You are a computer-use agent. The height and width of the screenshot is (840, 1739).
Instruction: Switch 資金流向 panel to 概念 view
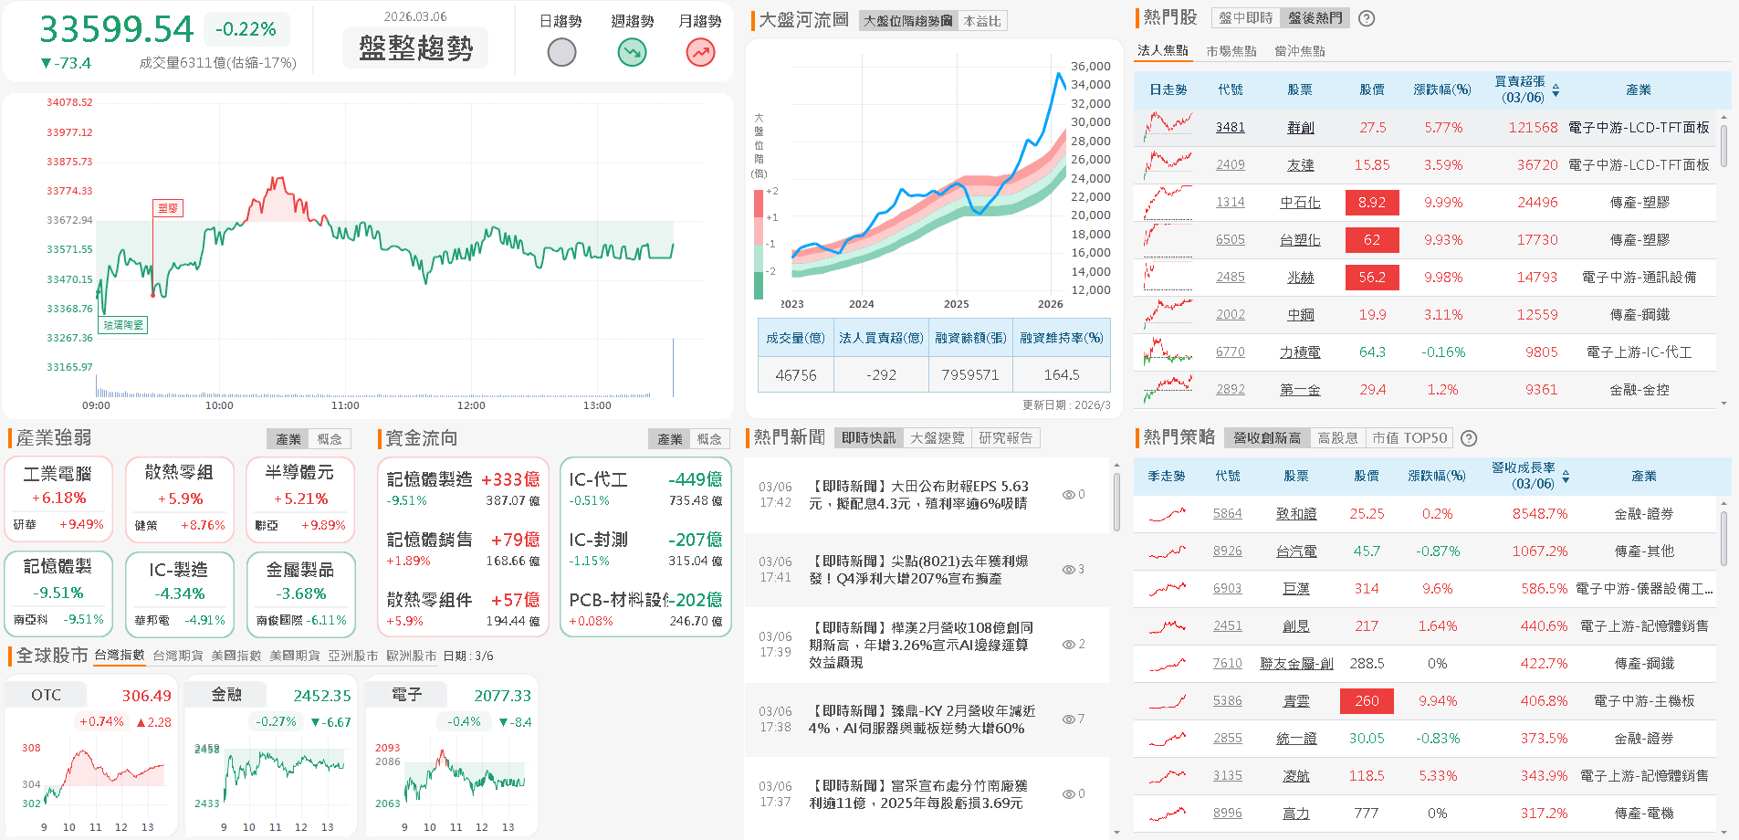[x=711, y=438]
